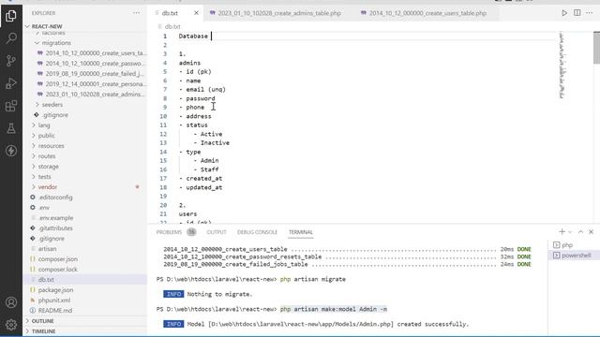Open the .env.example file

click(55, 218)
